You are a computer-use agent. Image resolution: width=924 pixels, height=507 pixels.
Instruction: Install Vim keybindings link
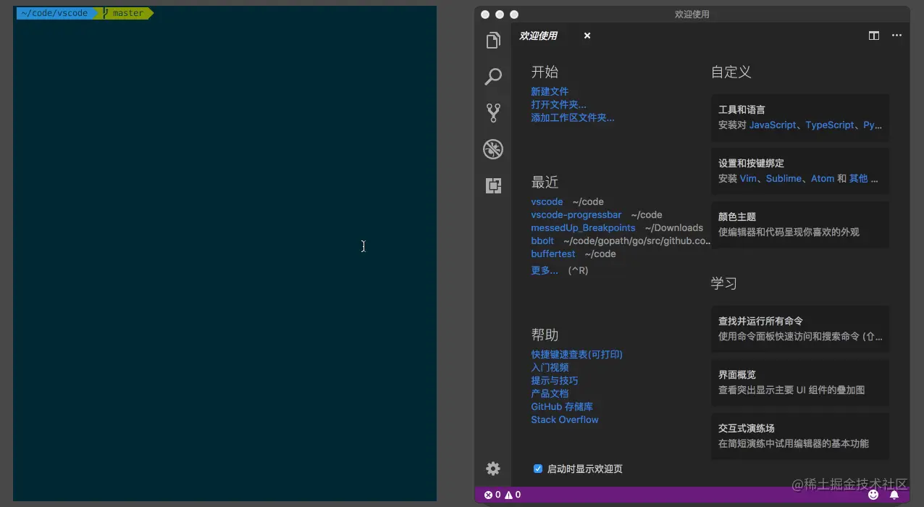(x=748, y=179)
